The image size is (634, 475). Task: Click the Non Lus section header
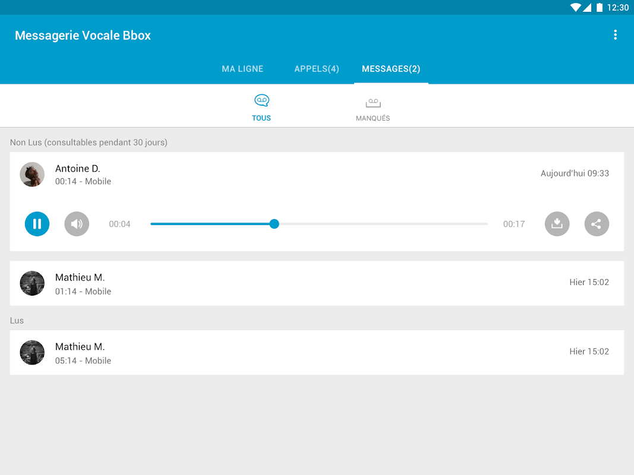click(89, 142)
